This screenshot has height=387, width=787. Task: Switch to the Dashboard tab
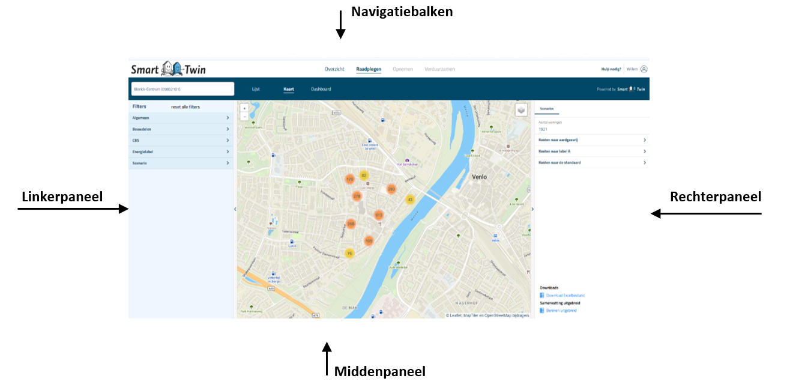(322, 88)
